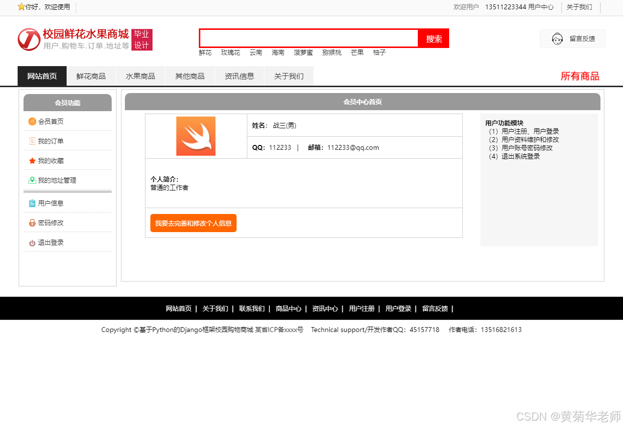Click the 我要去完善和修改个人信息 button
623x427 pixels.
point(193,223)
